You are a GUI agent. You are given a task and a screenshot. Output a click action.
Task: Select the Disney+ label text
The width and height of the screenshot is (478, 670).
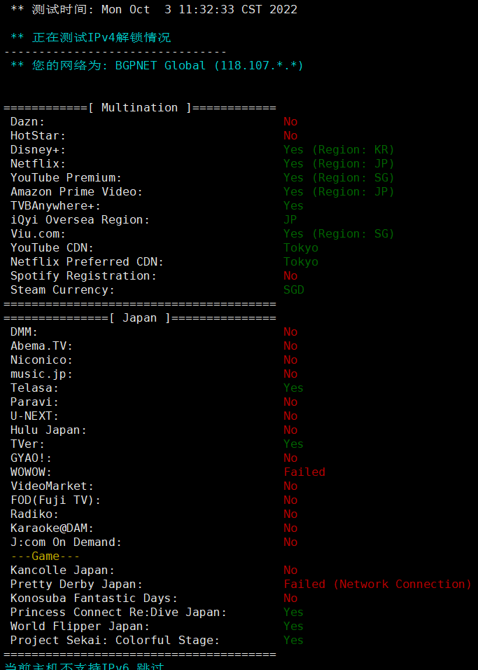pos(38,150)
